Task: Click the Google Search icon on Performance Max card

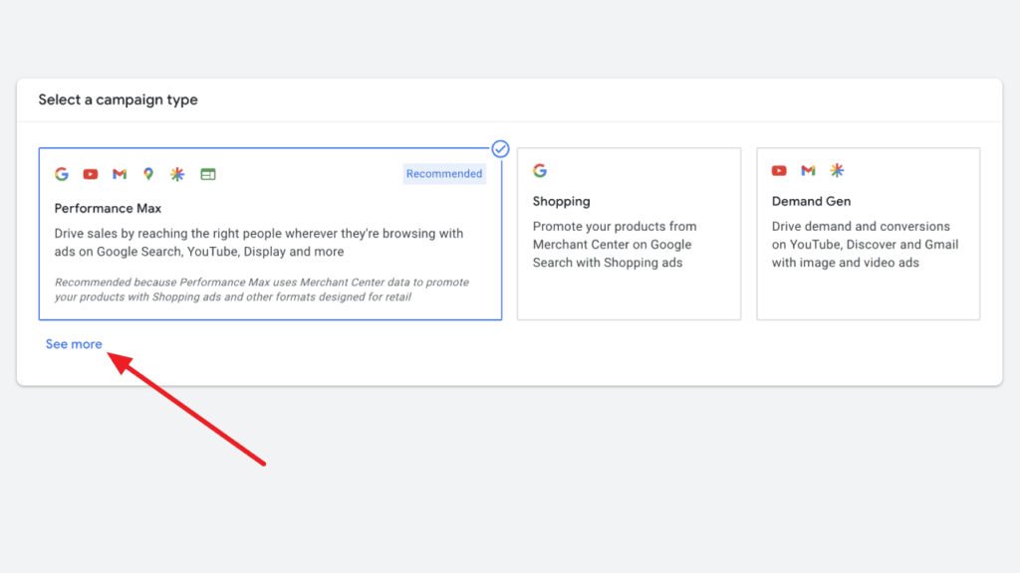Action: [x=61, y=173]
